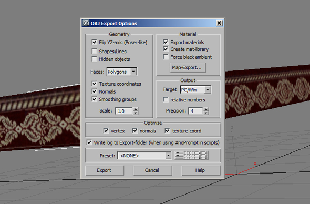Increase Scale value with up spinner arrow
Viewport: 310px width, 204px height.
point(136,109)
